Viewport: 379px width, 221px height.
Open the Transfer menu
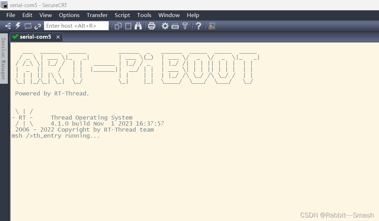click(x=97, y=15)
